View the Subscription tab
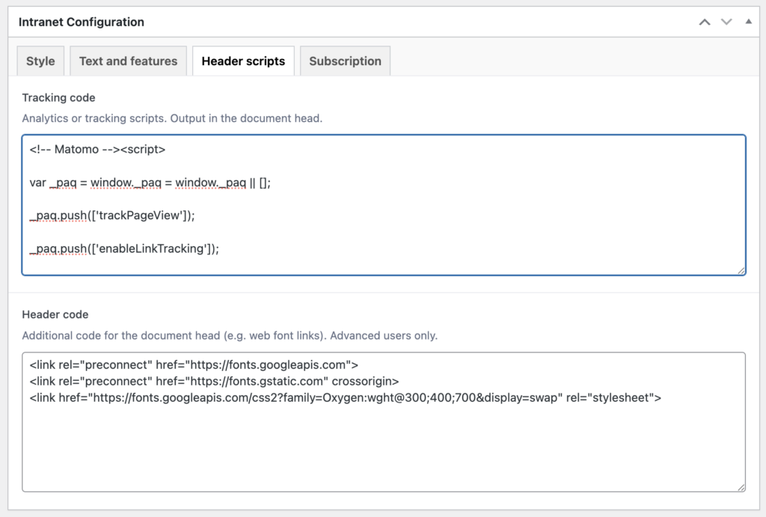The width and height of the screenshot is (766, 517). click(345, 61)
